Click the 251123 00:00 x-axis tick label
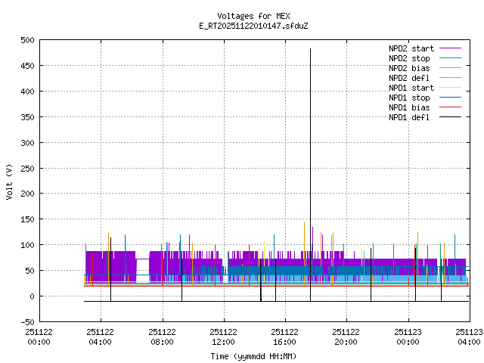 (408, 336)
